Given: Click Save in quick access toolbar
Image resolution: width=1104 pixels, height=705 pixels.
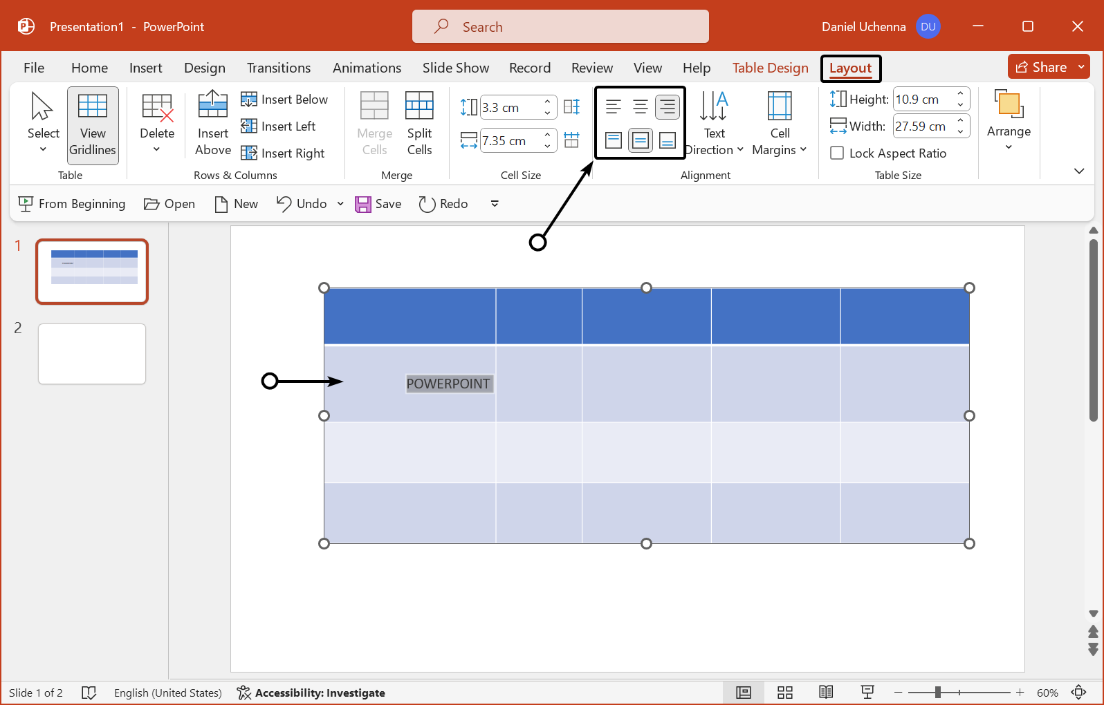Looking at the screenshot, I should click(378, 204).
